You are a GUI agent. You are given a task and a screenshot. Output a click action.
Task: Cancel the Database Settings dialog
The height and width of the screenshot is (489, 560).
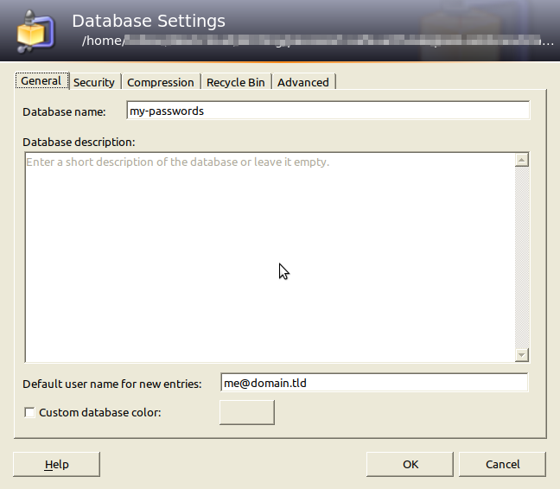click(x=502, y=464)
